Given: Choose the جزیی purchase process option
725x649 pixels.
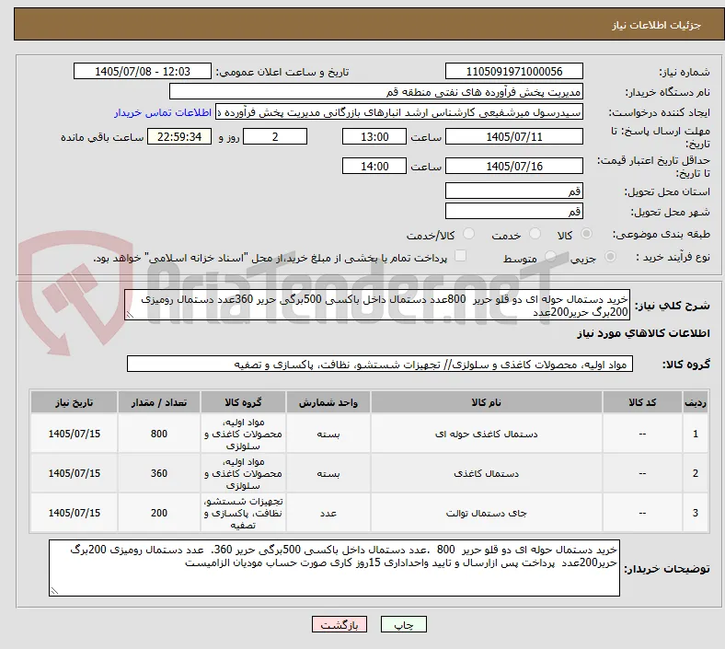Looking at the screenshot, I should pos(610,257).
